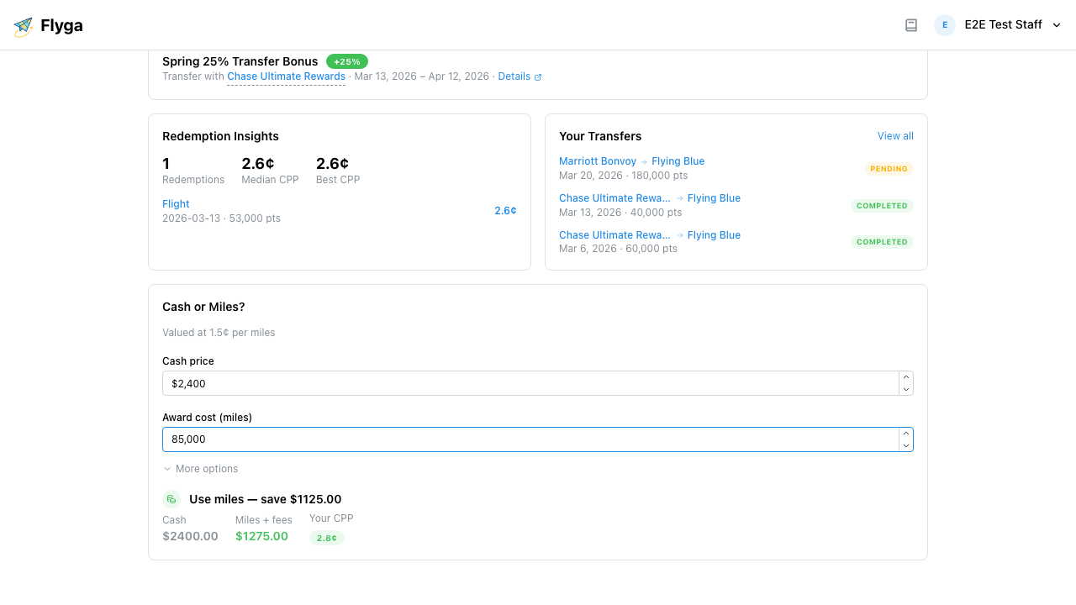Decrease the Cash price with down arrow
Screen dimensions: 1076x605
click(906, 389)
